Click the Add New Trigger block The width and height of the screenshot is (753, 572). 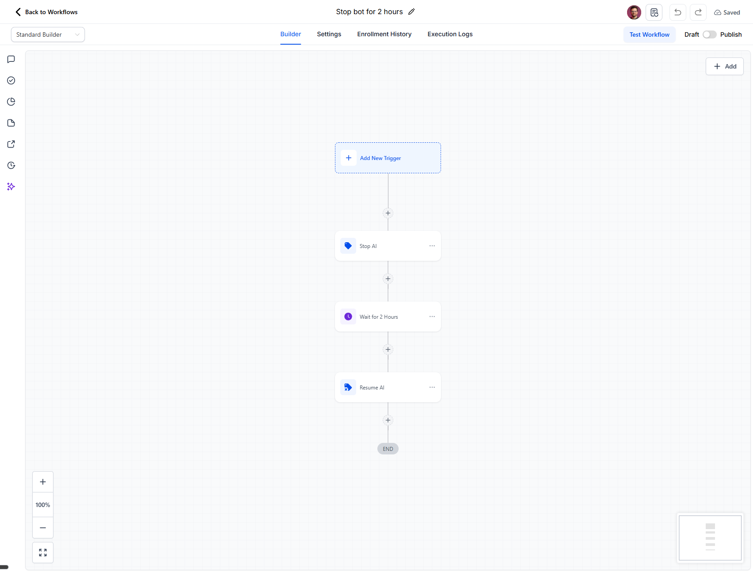(388, 158)
